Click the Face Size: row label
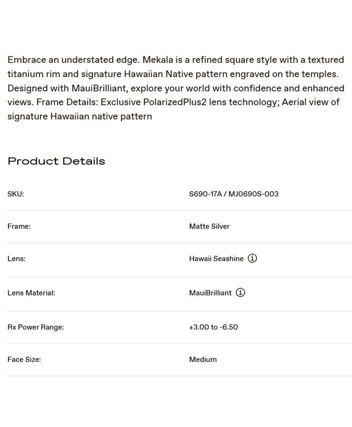This screenshot has height=427, width=352. pyautogui.click(x=24, y=360)
